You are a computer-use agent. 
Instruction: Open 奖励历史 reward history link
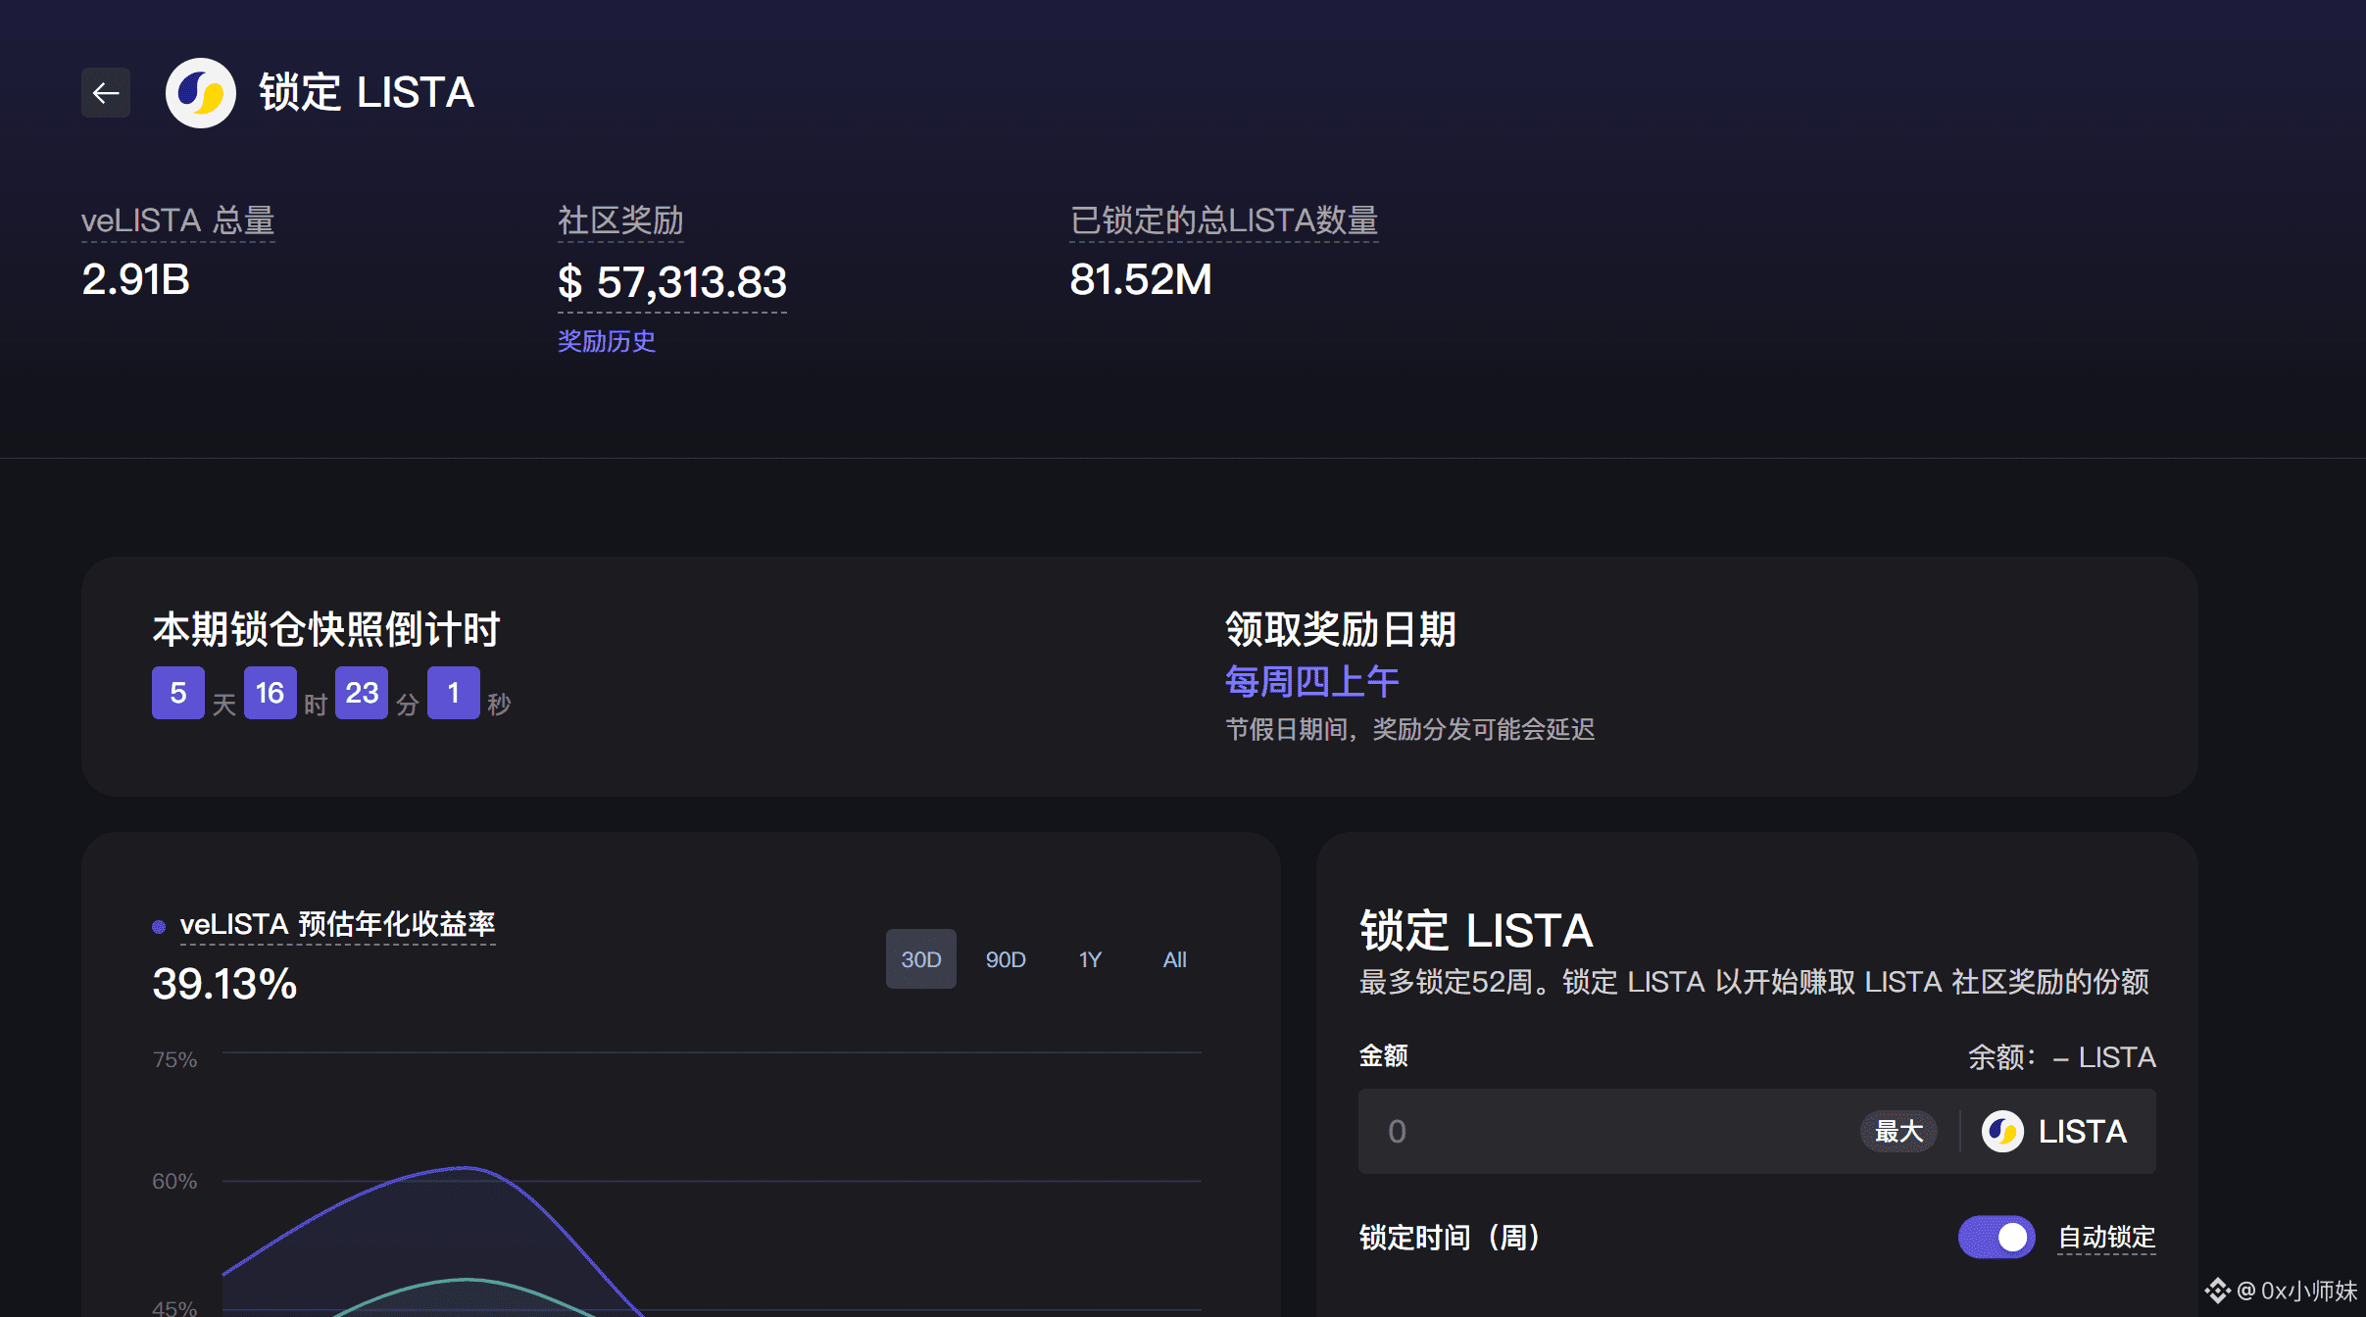[x=606, y=341]
